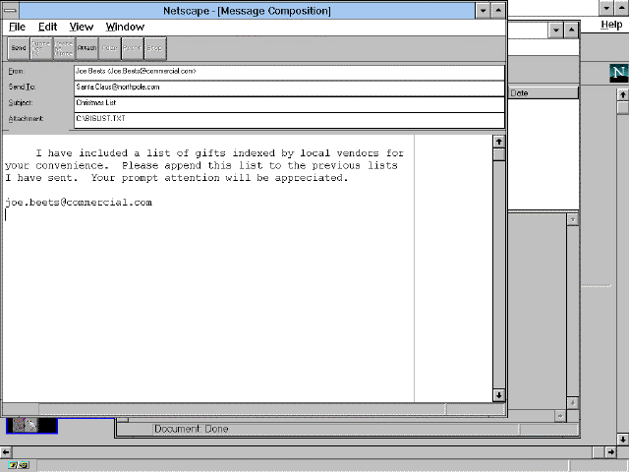Click the background mail pane greyed down arrow
Screen dimensions: 629x472
pos(572,402)
